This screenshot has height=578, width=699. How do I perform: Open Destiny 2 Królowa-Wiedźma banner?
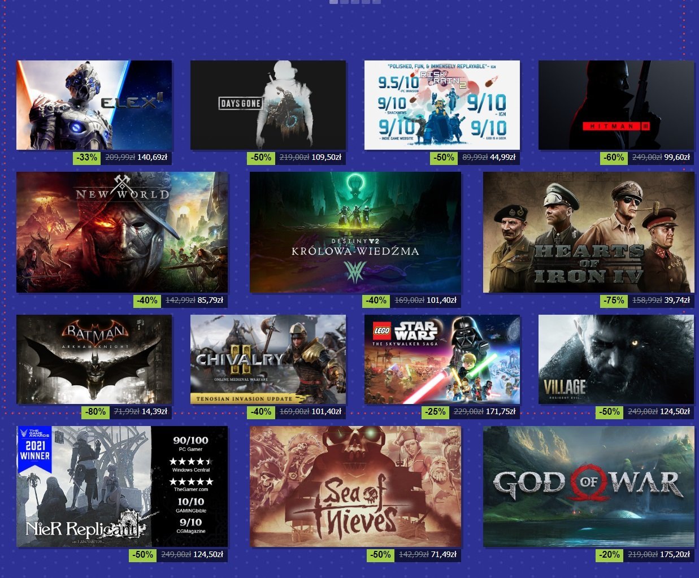pyautogui.click(x=355, y=232)
